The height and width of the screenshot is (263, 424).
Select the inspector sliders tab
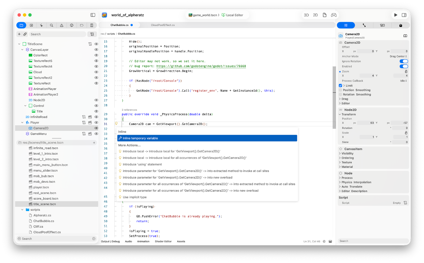click(x=346, y=25)
